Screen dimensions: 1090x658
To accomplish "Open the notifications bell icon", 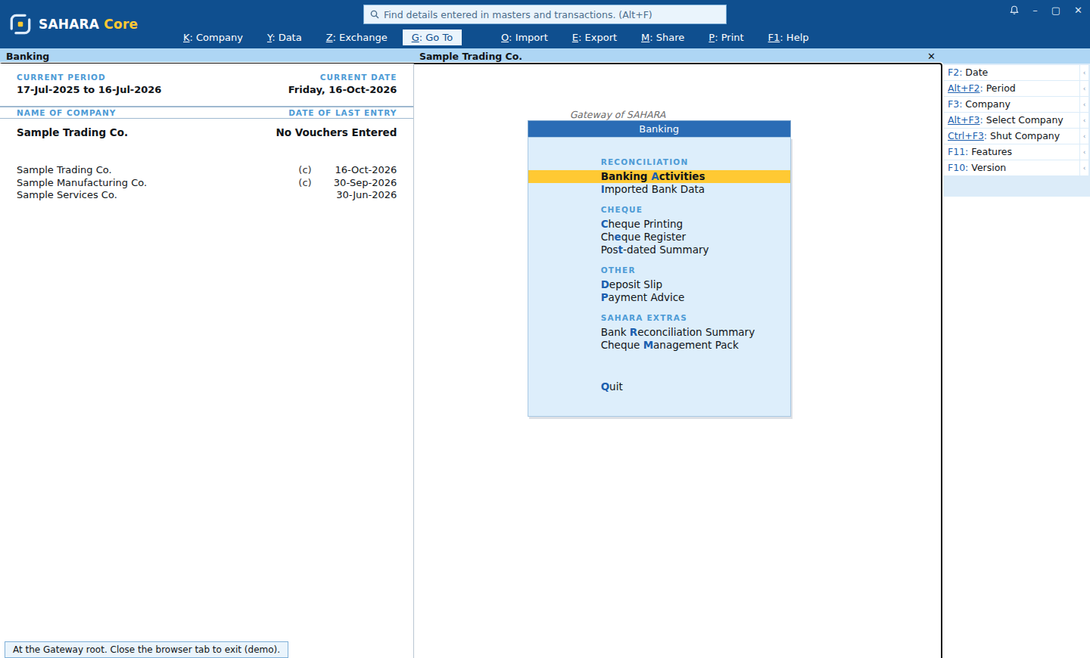I will click(x=1014, y=11).
